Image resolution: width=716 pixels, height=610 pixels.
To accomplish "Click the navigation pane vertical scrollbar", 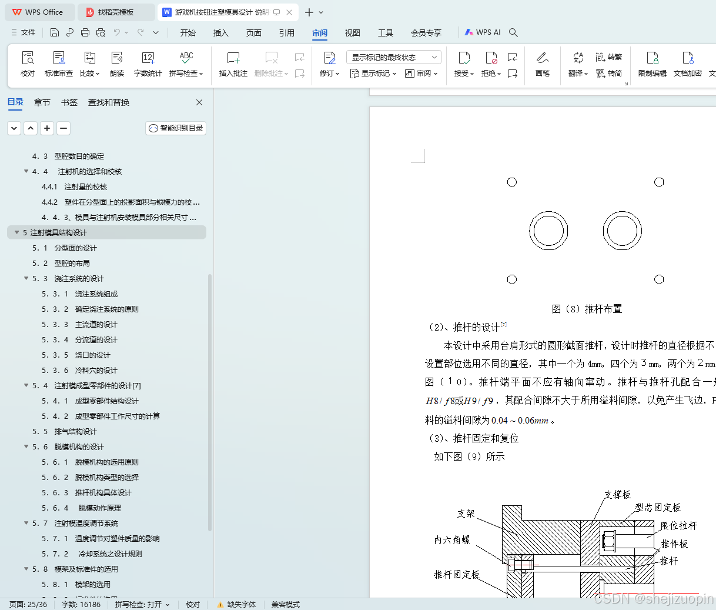I will pos(210,402).
